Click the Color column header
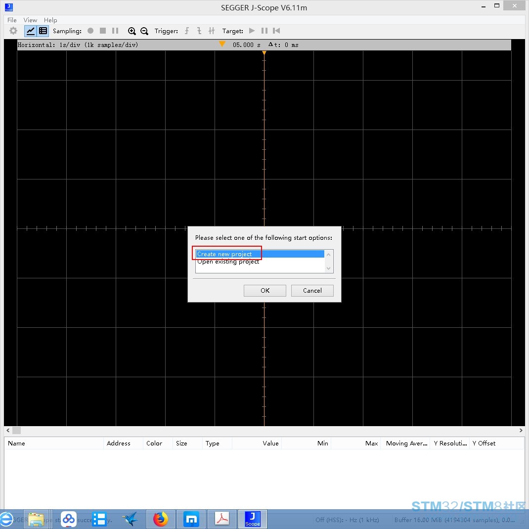 click(x=158, y=443)
